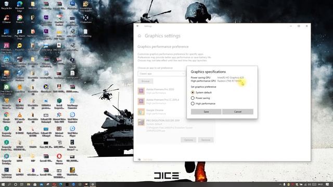Click the taskbar search magnifier icon

[9, 184]
